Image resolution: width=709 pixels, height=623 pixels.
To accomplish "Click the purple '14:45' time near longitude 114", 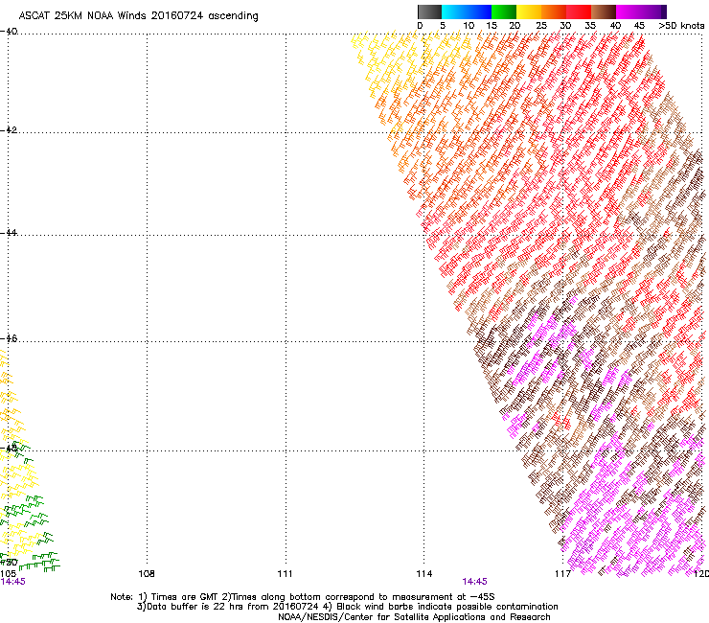I will point(475,582).
